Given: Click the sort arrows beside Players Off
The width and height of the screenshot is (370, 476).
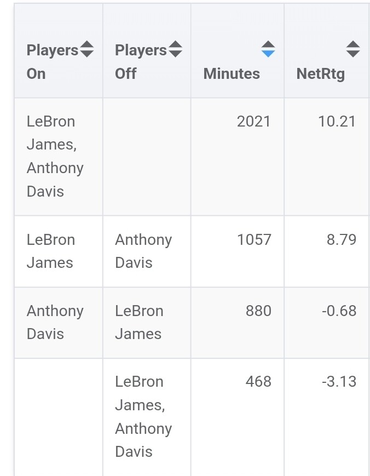Looking at the screenshot, I should [175, 49].
